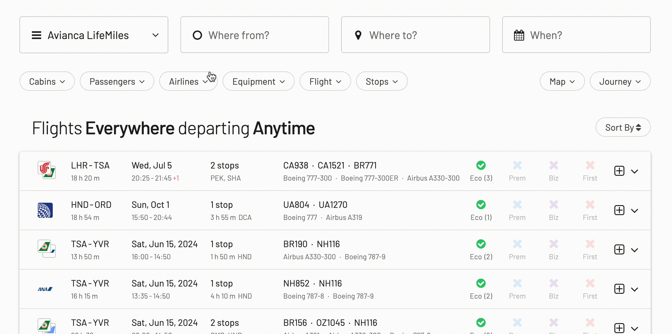Viewport: 672px width, 334px height.
Task: Click First unavailable icon on LHR-TSA row
Action: 590,165
